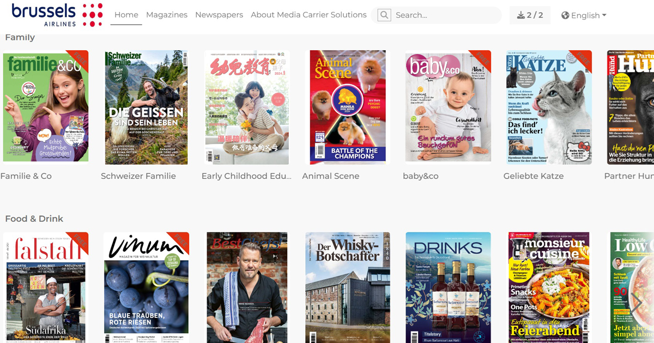Image resolution: width=654 pixels, height=343 pixels.
Task: Click the baby&co title link
Action: (420, 176)
